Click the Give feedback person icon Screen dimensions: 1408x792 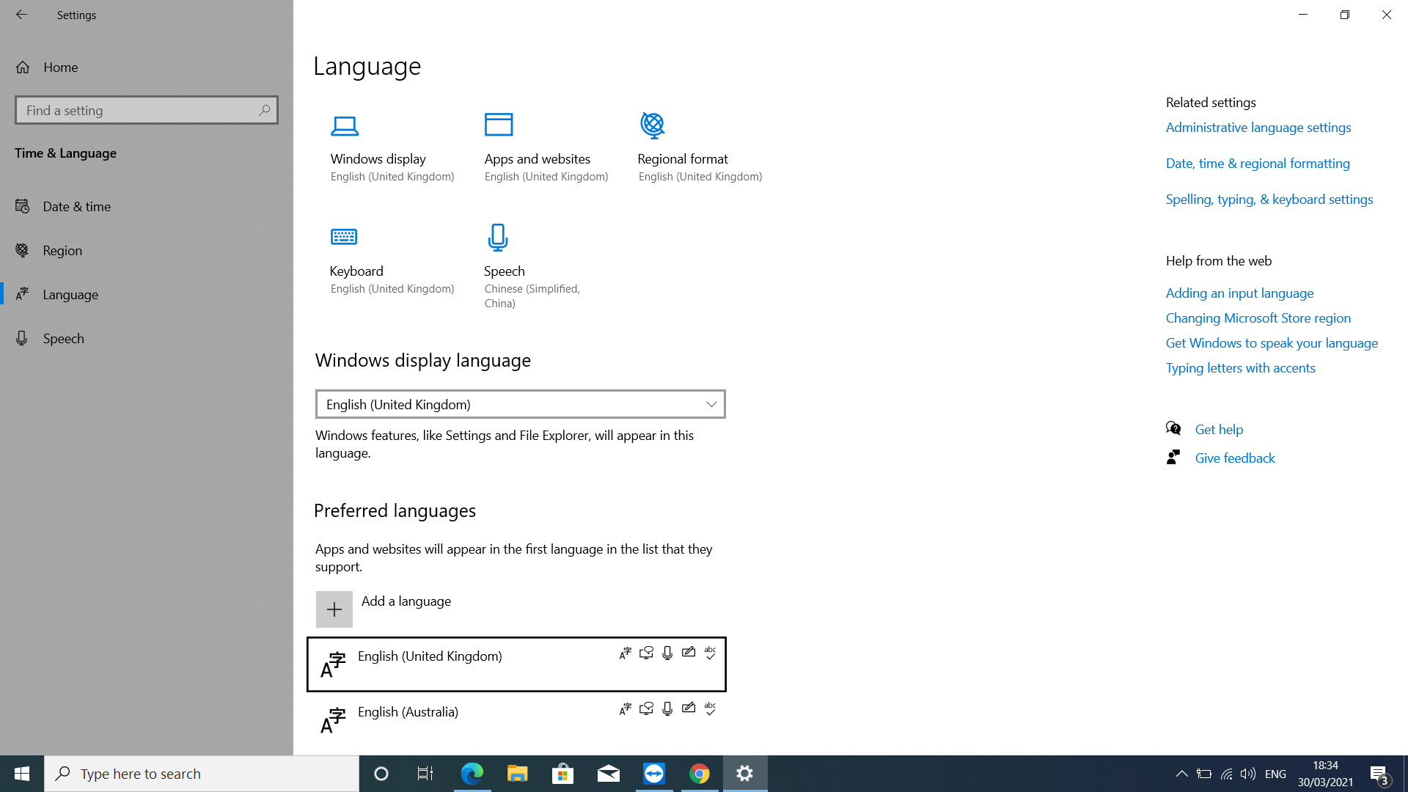tap(1173, 457)
